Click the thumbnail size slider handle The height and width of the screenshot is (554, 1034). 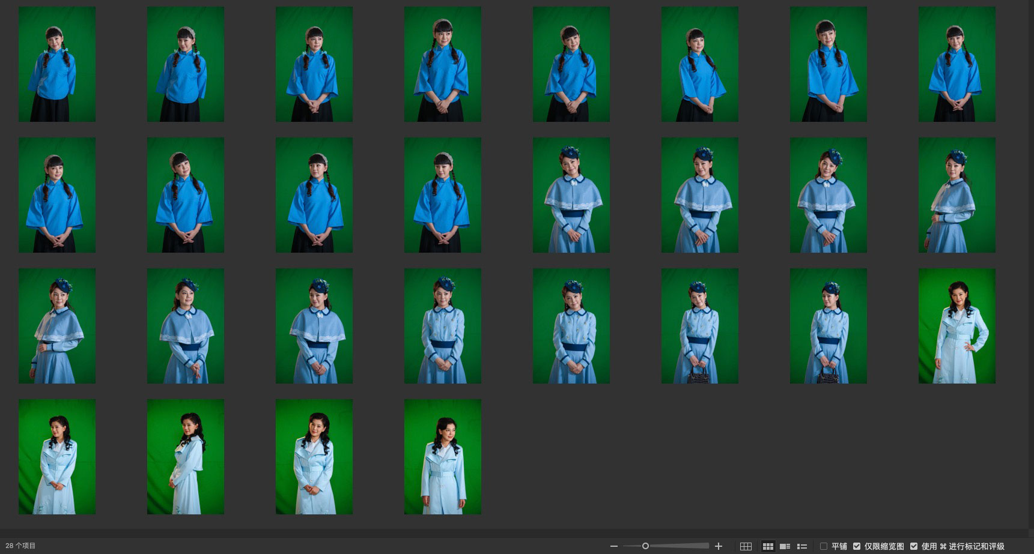(x=645, y=546)
